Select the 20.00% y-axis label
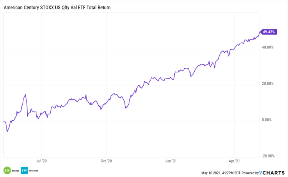This screenshot has width=288, height=177. point(267,84)
